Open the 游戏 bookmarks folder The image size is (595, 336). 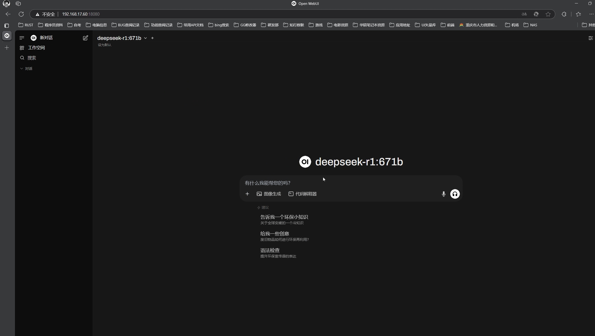point(316,25)
